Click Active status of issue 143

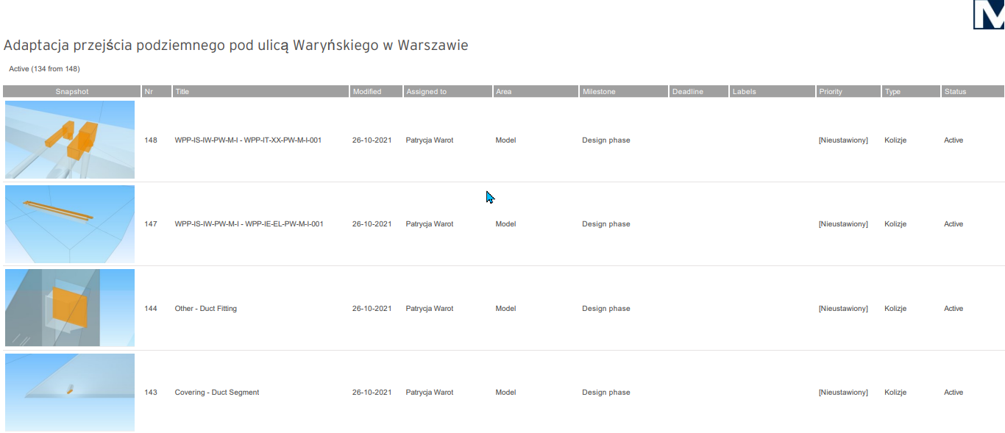coord(953,393)
